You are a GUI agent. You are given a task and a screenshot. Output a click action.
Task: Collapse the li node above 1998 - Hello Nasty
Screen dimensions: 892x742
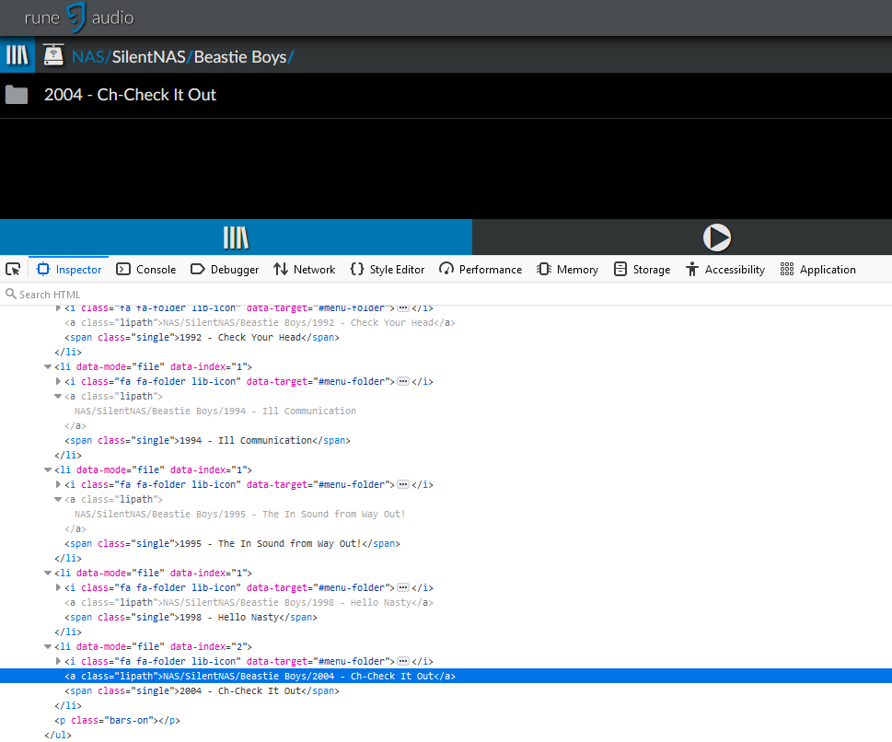[x=48, y=573]
